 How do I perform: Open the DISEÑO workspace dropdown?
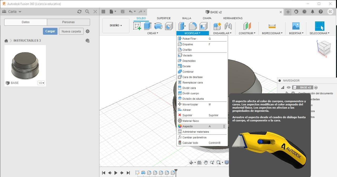tap(116, 26)
